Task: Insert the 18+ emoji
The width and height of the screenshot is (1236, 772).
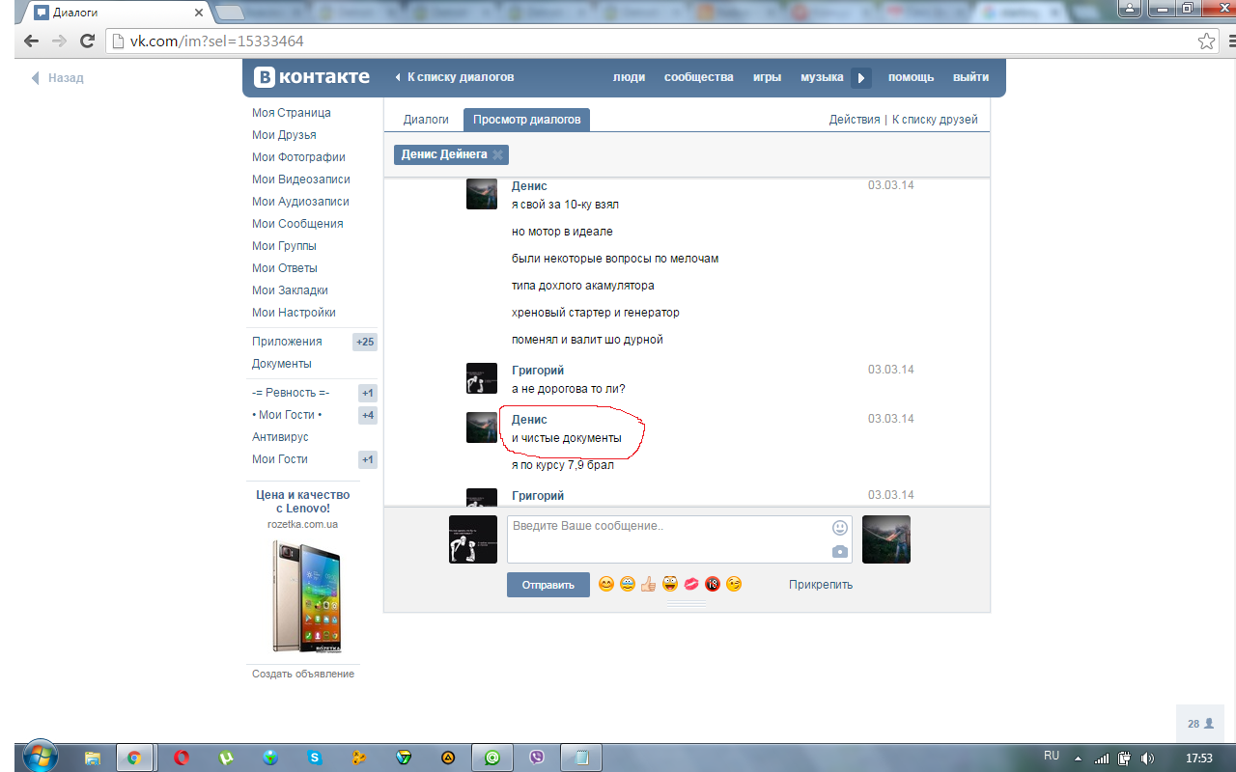Action: (x=713, y=584)
